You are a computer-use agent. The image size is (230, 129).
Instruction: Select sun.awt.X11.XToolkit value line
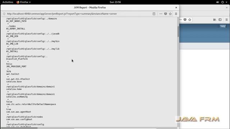coord(18,79)
